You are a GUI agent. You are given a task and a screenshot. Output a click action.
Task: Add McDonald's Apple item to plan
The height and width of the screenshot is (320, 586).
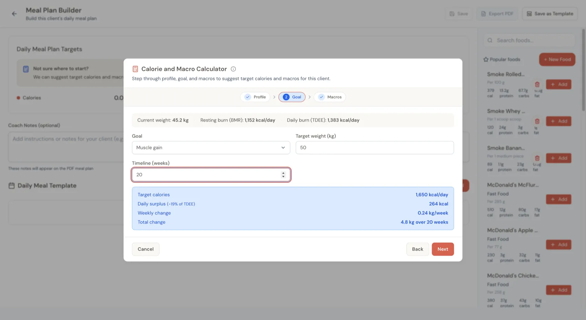[x=558, y=245]
